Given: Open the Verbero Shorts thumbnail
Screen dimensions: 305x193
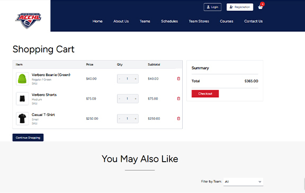Looking at the screenshot, I should coord(22,99).
